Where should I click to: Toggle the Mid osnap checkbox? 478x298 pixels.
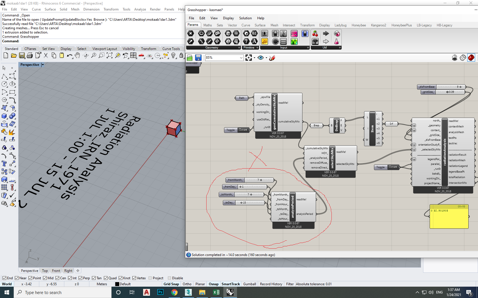(45, 278)
